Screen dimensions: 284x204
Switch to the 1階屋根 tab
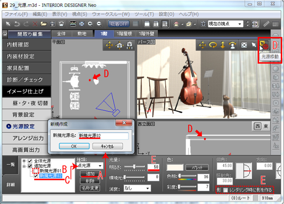127,34
